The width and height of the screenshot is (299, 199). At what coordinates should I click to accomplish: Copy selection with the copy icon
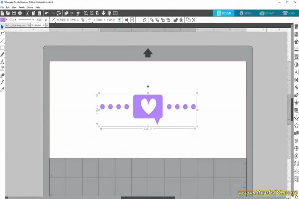[x=33, y=13]
